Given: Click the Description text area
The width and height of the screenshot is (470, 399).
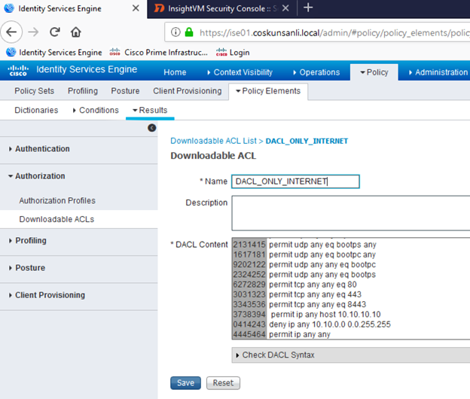Looking at the screenshot, I should point(351,213).
